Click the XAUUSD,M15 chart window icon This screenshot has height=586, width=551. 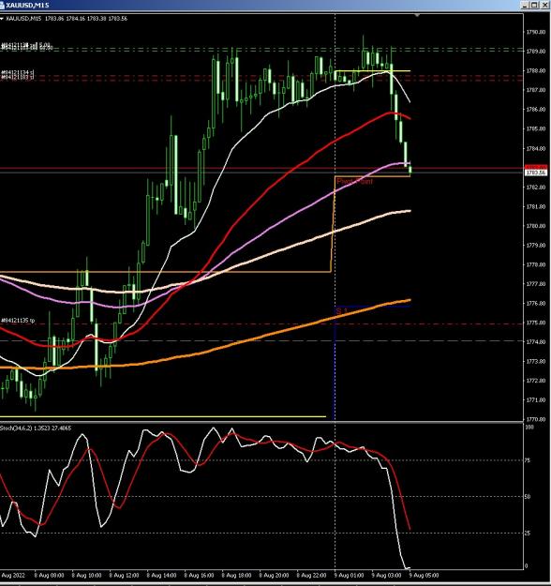(2, 6)
